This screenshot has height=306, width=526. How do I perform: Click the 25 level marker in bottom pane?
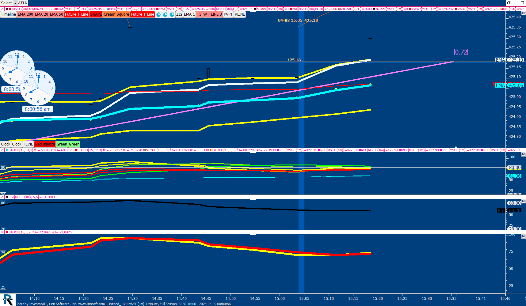pyautogui.click(x=3, y=287)
